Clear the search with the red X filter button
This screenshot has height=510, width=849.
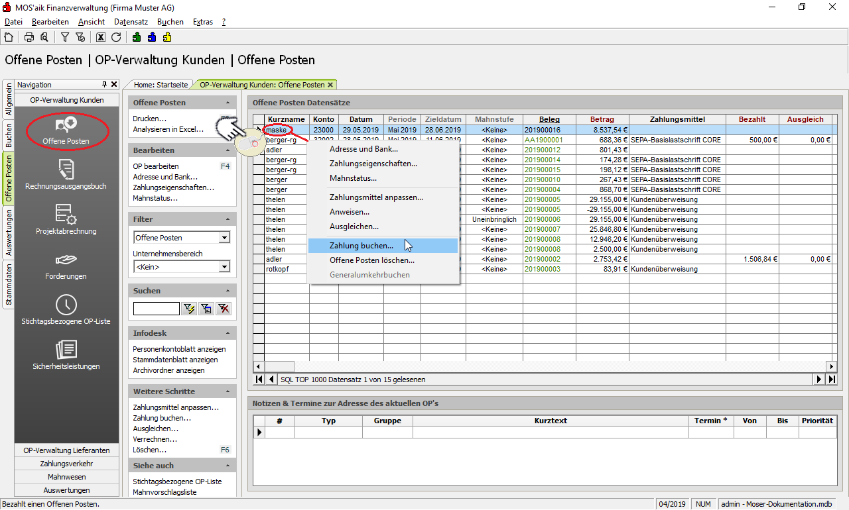[x=224, y=308]
